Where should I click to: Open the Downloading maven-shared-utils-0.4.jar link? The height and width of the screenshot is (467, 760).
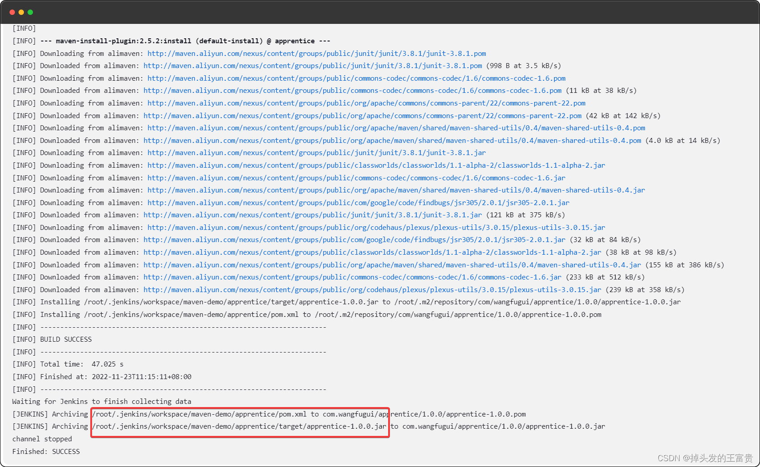click(x=396, y=190)
